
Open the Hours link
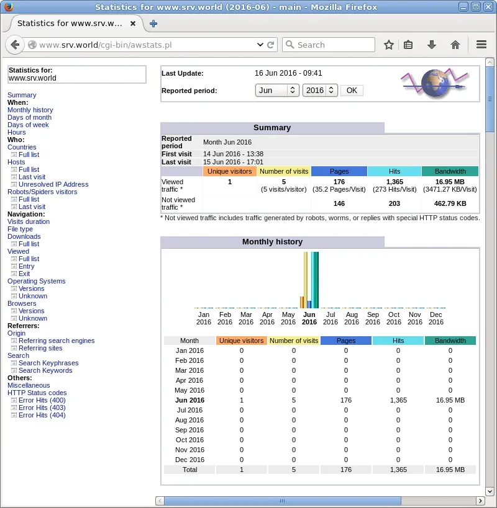(17, 132)
